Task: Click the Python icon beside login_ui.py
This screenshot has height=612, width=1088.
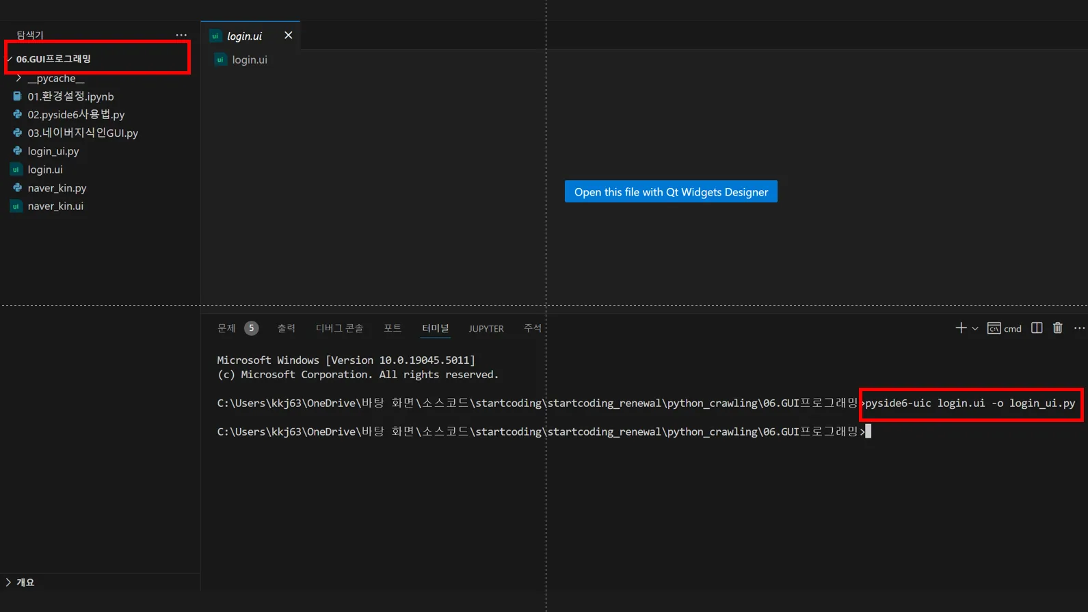Action: 17,151
